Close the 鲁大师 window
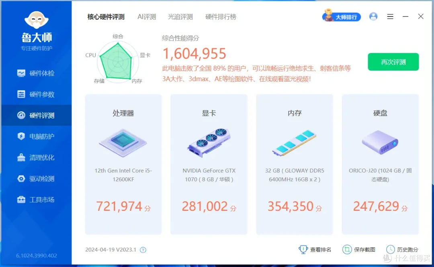The width and height of the screenshot is (434, 267). click(x=421, y=16)
